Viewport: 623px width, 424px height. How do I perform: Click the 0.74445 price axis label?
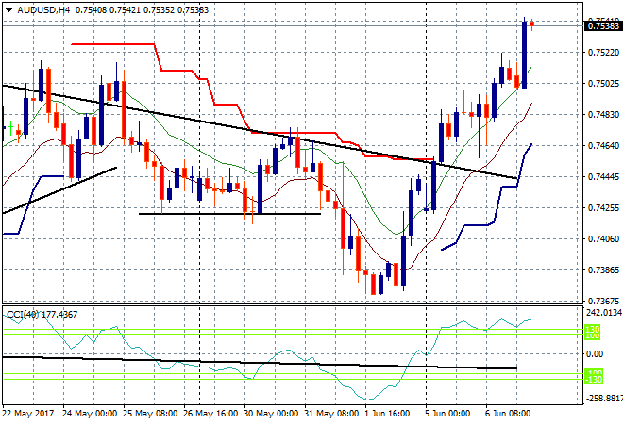pyautogui.click(x=603, y=176)
